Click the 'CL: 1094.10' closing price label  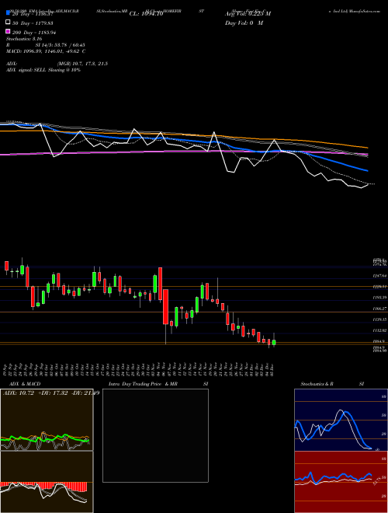pos(146,14)
